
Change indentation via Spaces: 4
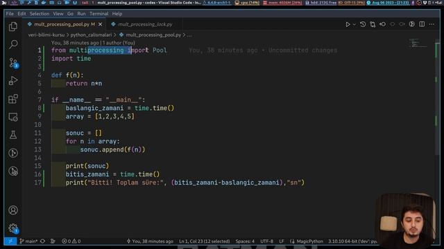pyautogui.click(x=245, y=241)
